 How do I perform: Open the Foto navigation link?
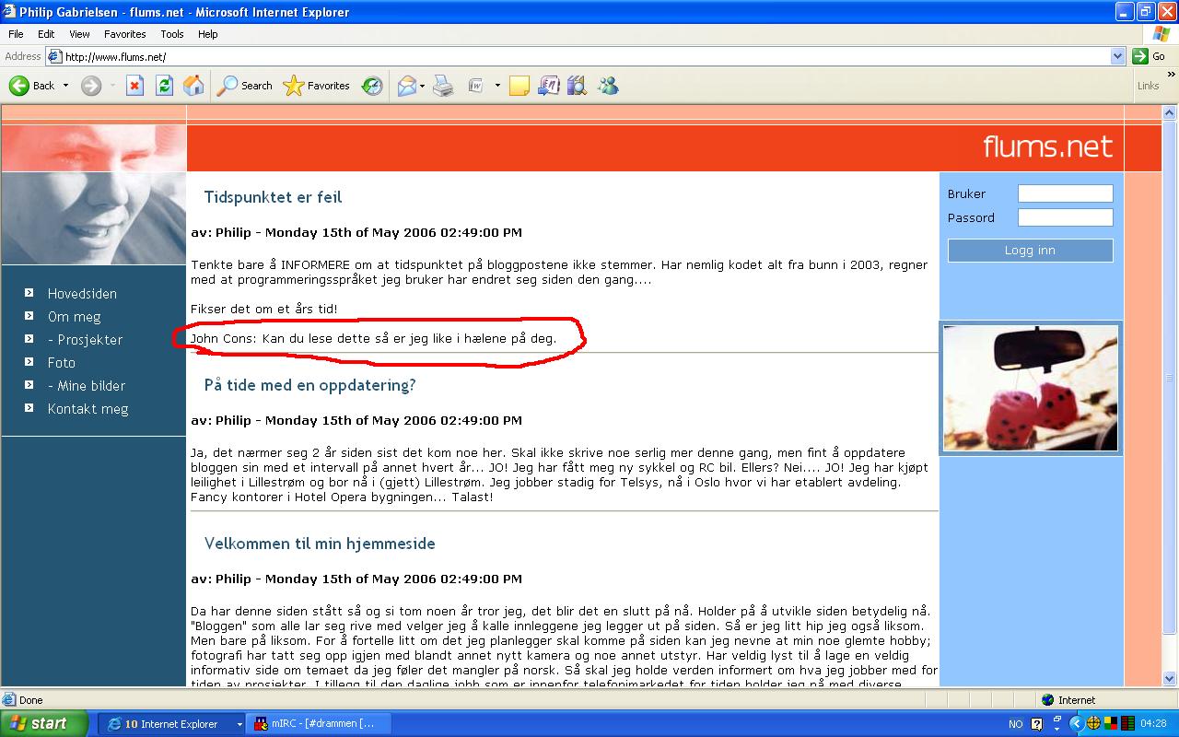(62, 363)
